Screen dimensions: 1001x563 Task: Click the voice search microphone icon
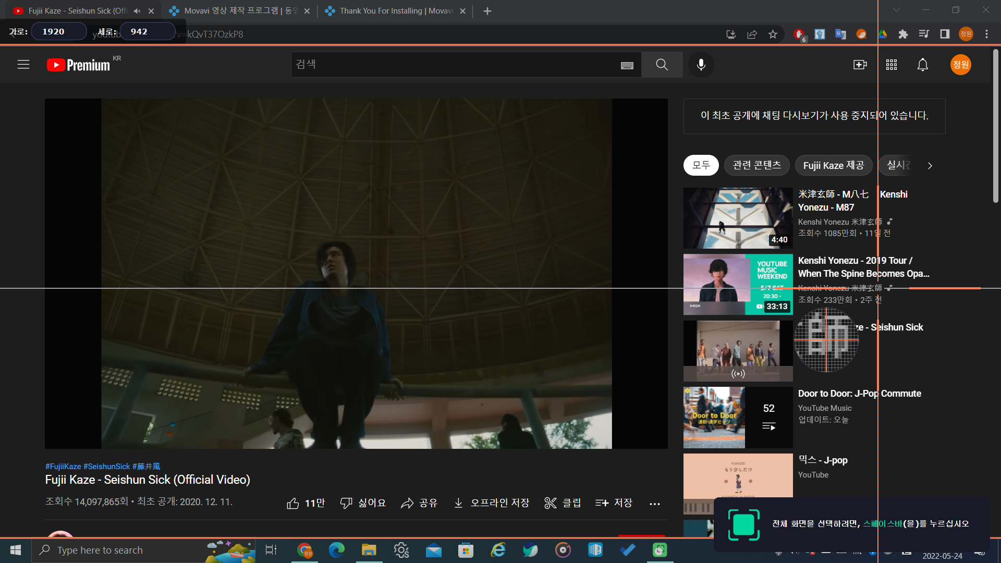[701, 65]
